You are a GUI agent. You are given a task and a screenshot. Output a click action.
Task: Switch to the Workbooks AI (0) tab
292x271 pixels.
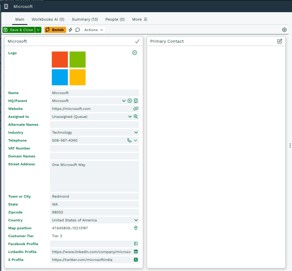[48, 19]
